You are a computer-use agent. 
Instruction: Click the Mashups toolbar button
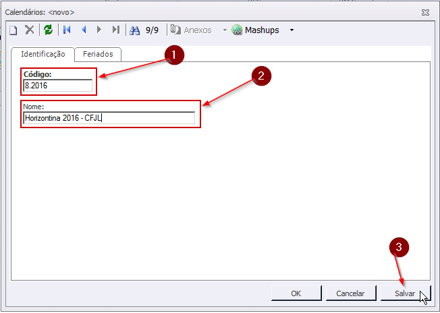click(x=255, y=30)
